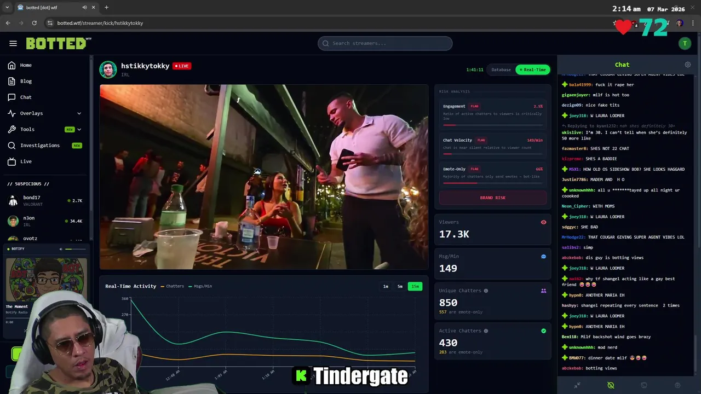Click the Overlays waveform icon

[x=12, y=113]
